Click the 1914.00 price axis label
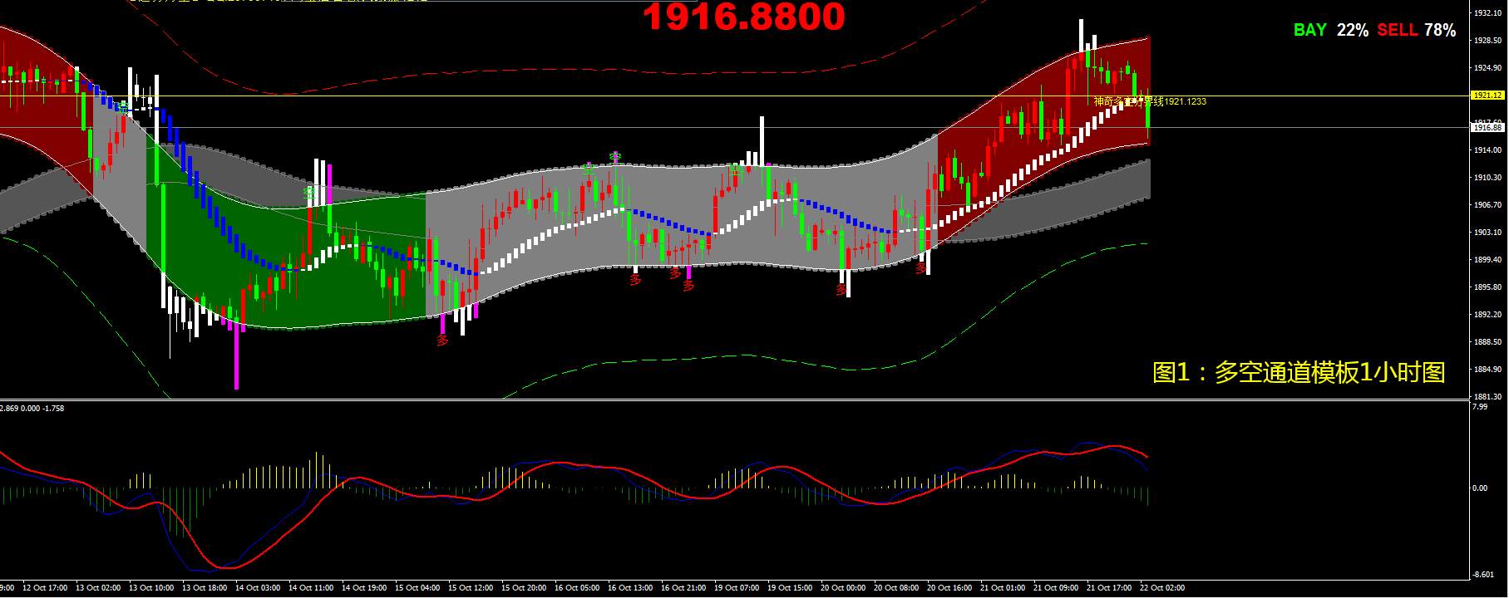Image resolution: width=1509 pixels, height=598 pixels. 1487,150
